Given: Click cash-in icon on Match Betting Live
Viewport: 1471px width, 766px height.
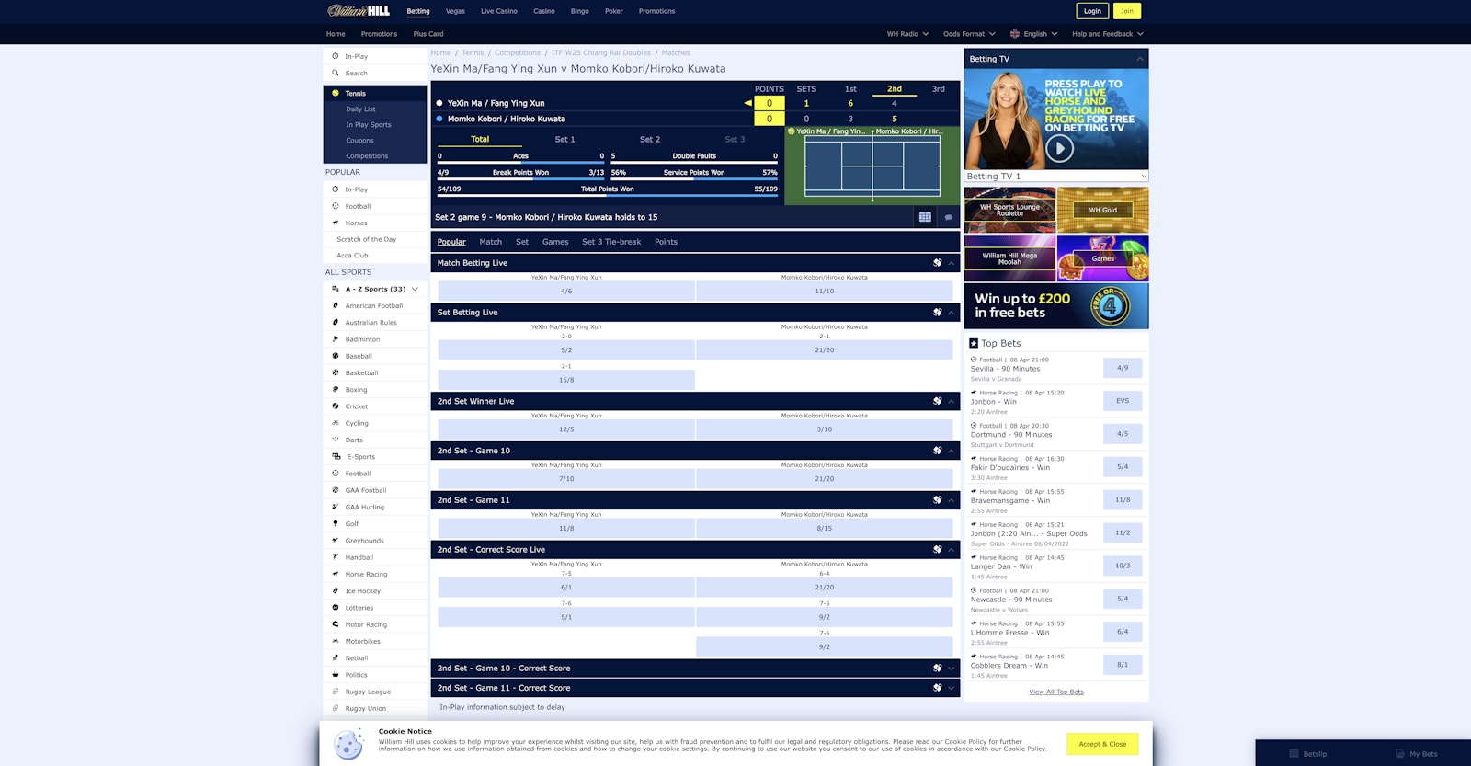Looking at the screenshot, I should tap(937, 263).
